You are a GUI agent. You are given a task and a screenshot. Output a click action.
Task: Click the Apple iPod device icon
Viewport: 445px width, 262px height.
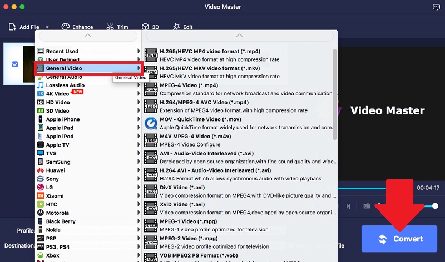point(41,136)
